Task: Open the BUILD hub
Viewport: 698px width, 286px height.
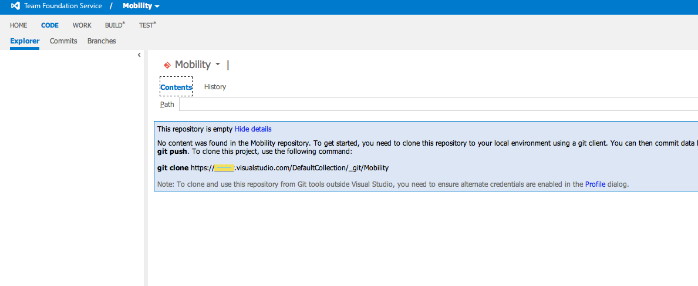Action: (115, 25)
